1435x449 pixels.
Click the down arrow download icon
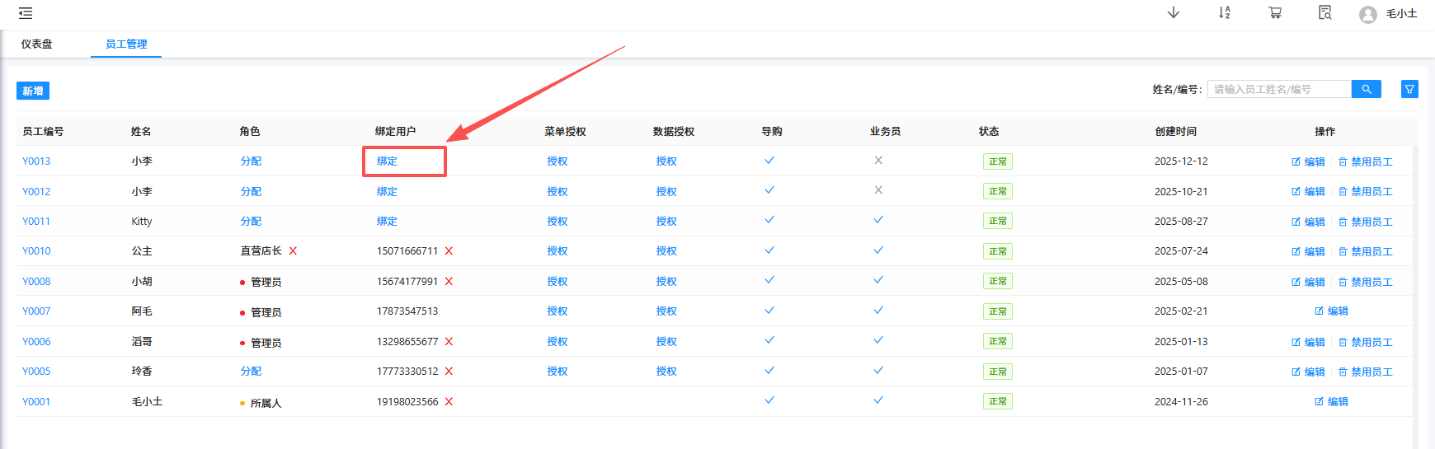(1174, 12)
